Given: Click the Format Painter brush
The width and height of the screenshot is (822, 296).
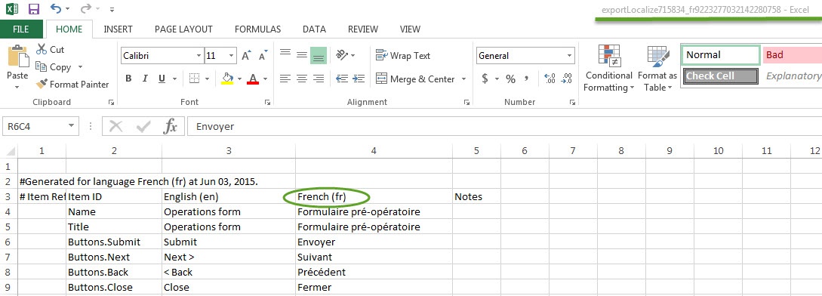Looking at the screenshot, I should coord(42,84).
